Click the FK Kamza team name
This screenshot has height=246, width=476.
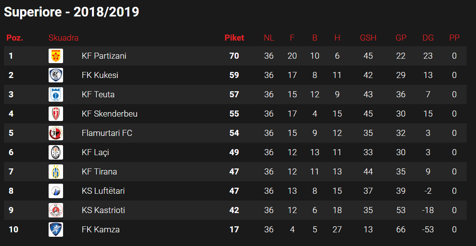click(x=101, y=229)
